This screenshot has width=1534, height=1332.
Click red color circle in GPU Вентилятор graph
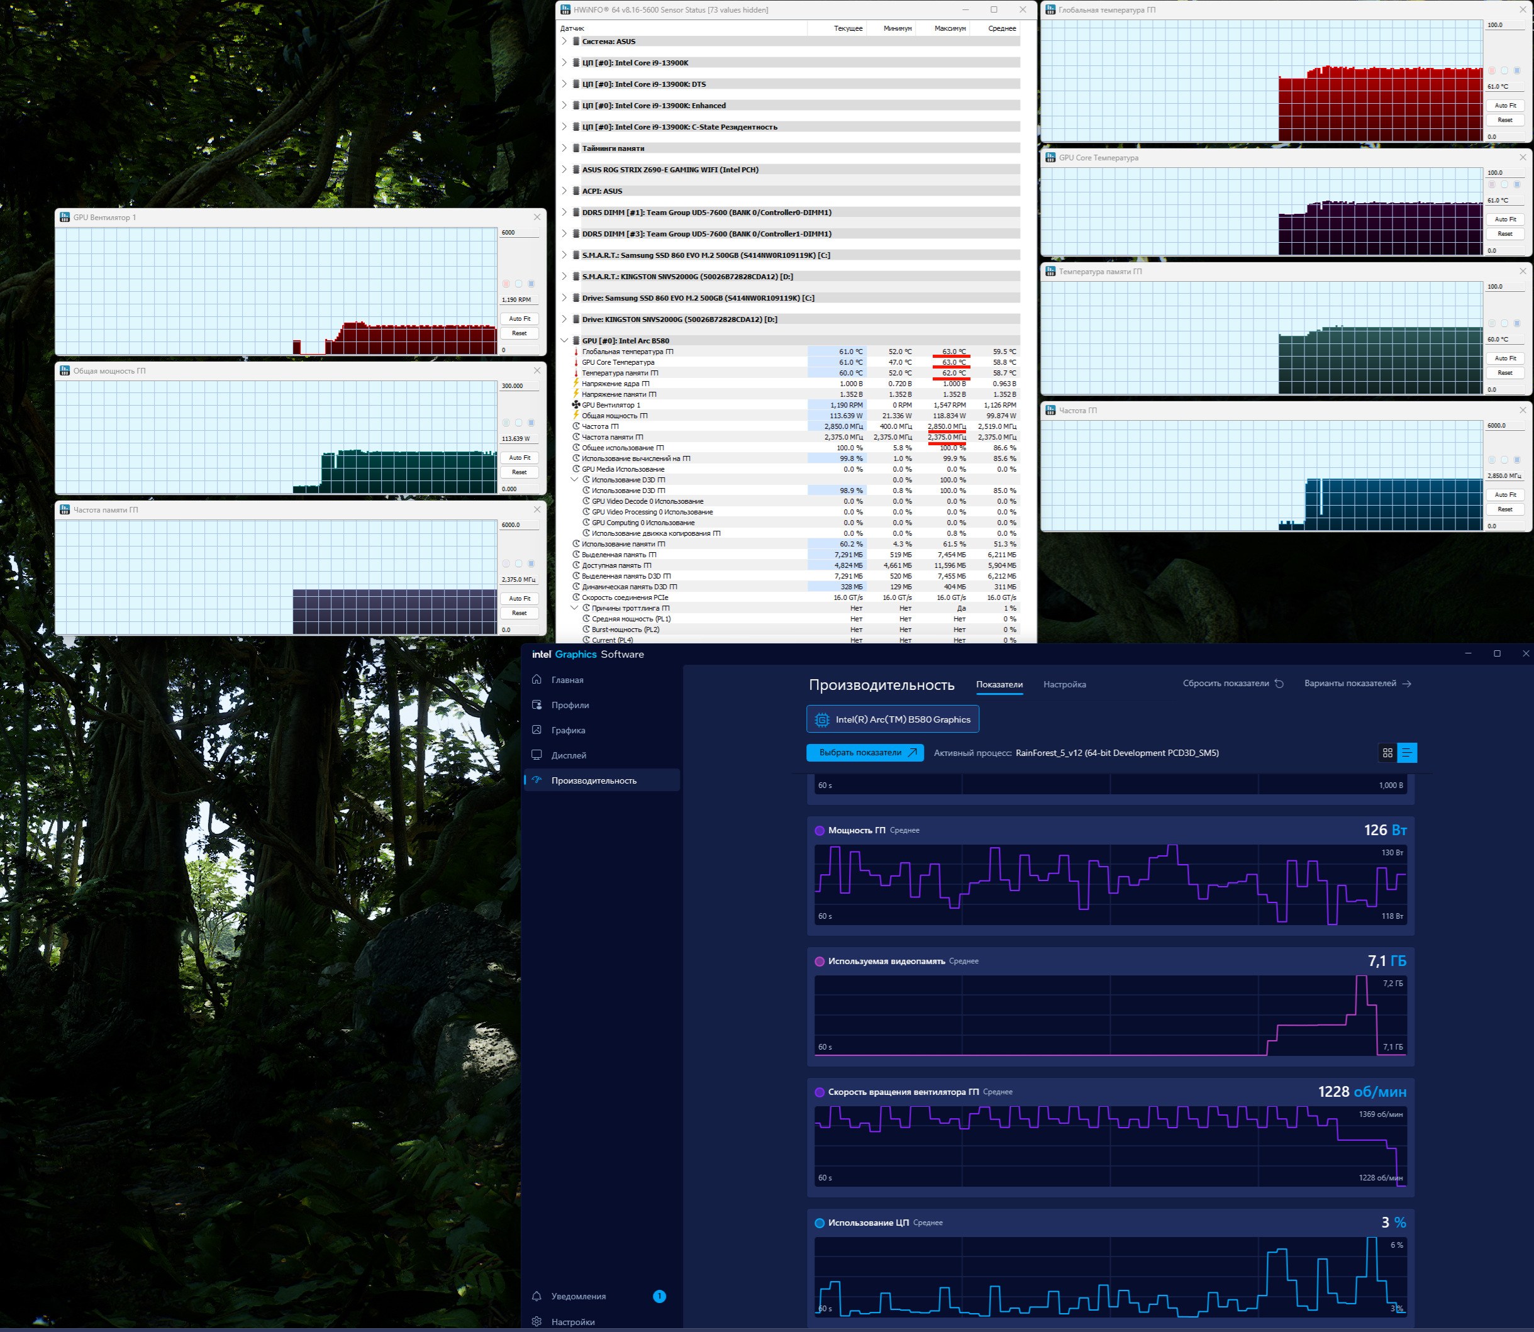(x=506, y=284)
